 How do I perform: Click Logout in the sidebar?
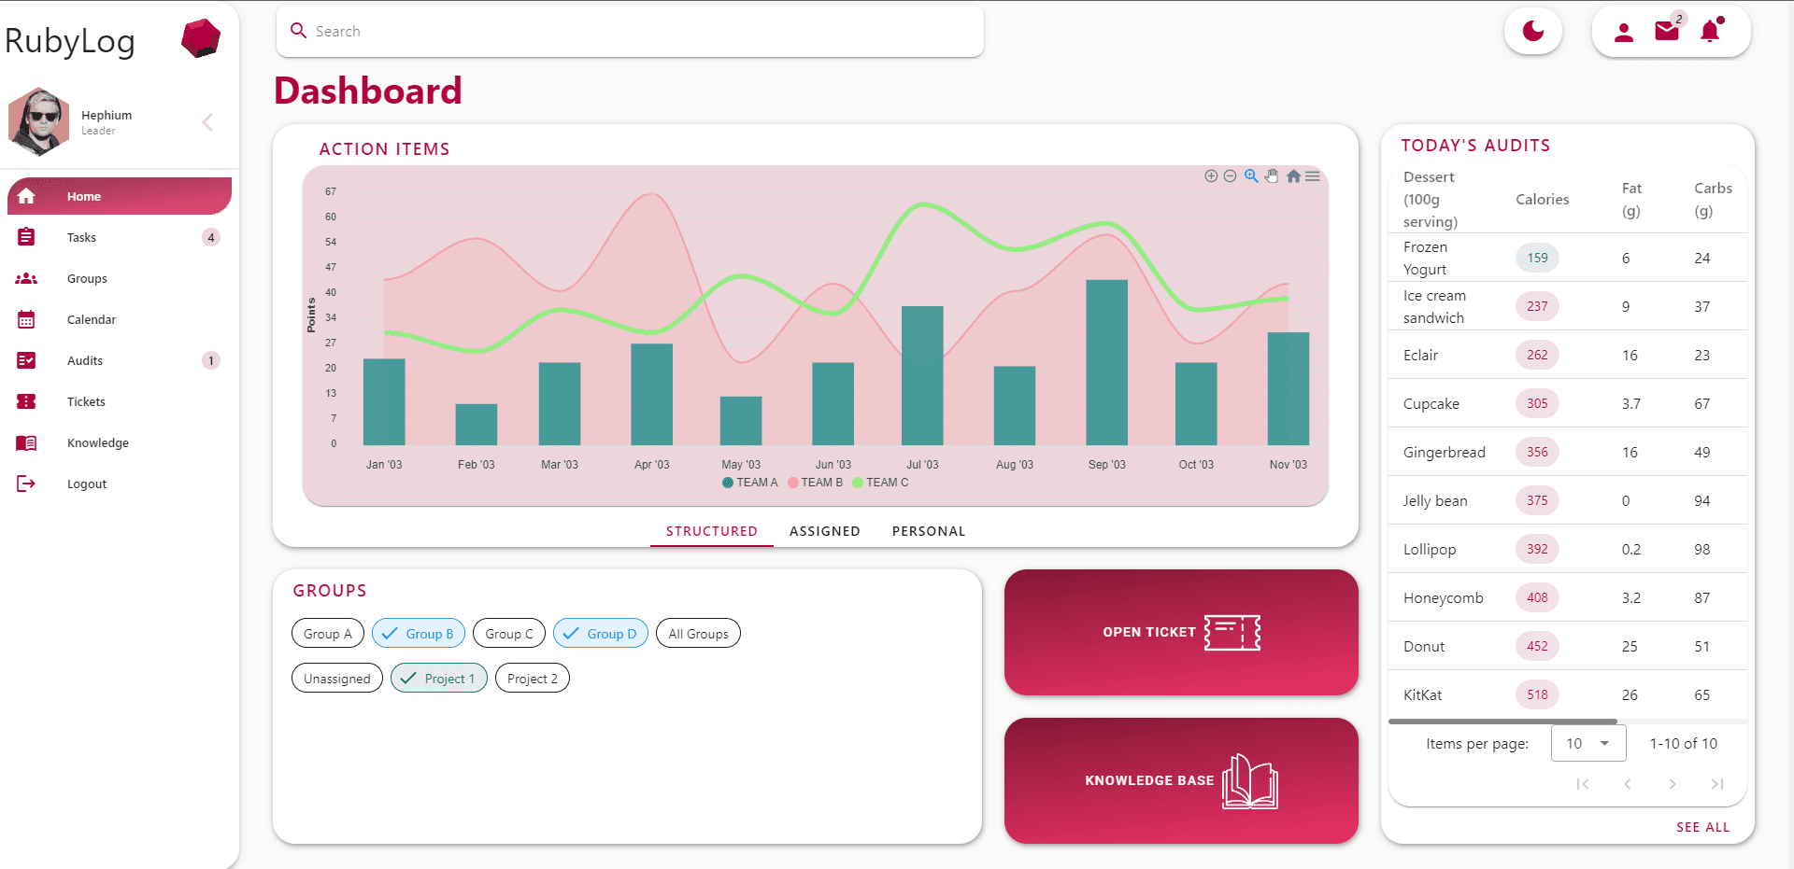point(120,484)
